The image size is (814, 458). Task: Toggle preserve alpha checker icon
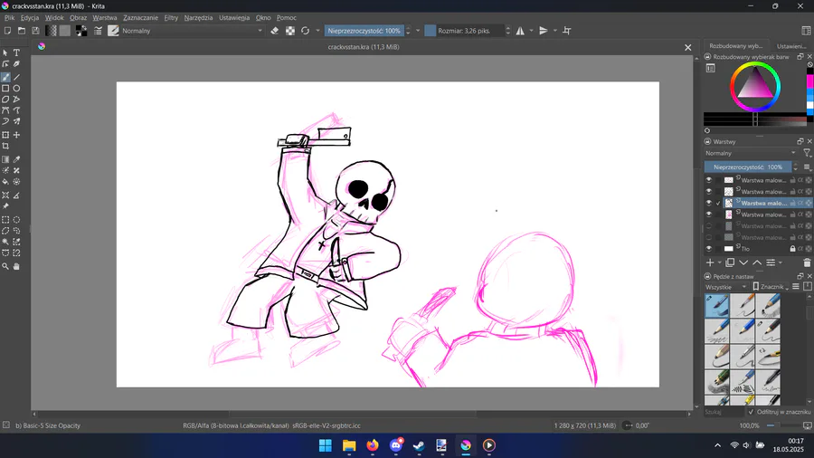[x=290, y=31]
